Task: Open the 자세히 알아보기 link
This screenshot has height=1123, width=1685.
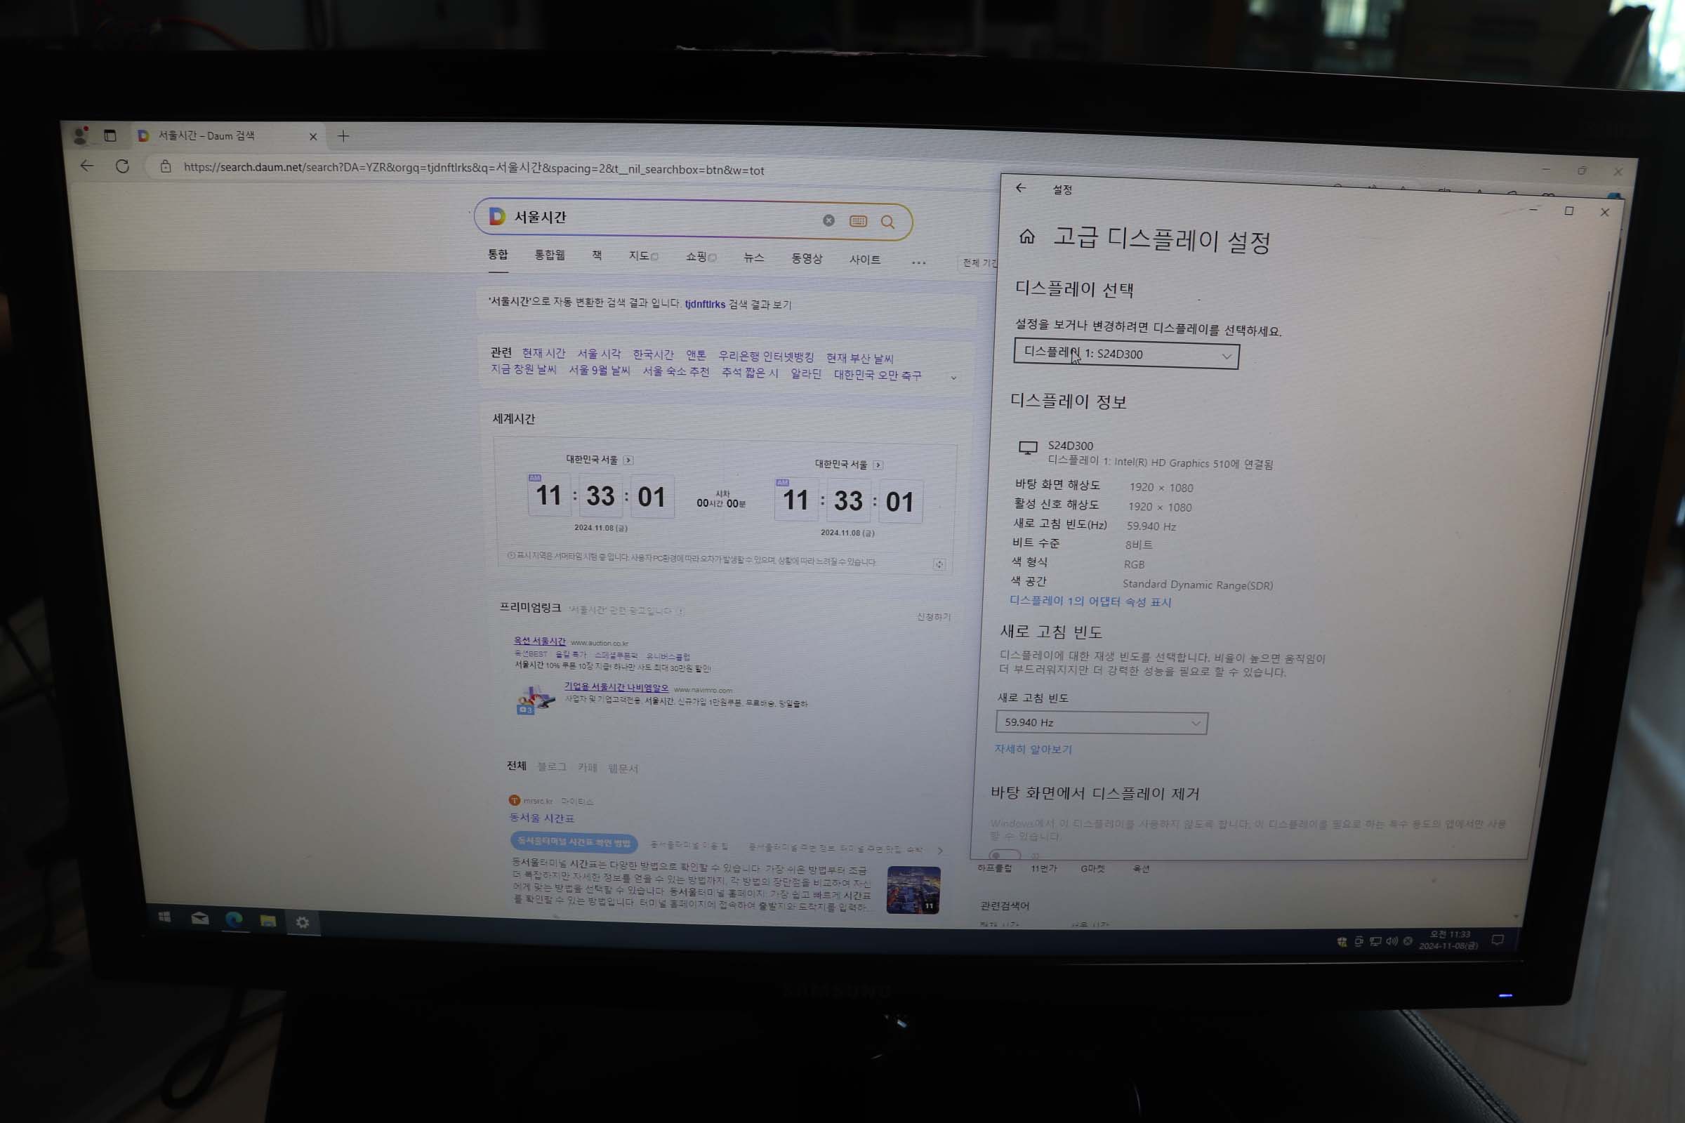Action: pos(1033,748)
